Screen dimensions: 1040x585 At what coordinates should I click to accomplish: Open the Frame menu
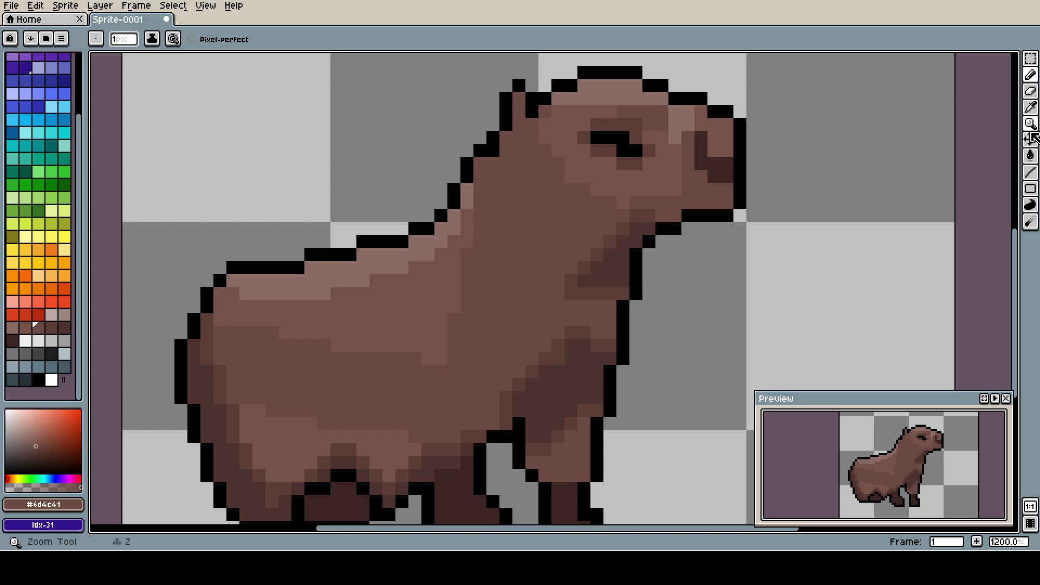click(136, 5)
